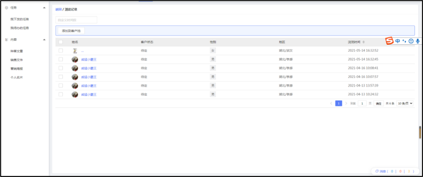Click the 地区 column header
This screenshot has height=177, width=423.
282,42
